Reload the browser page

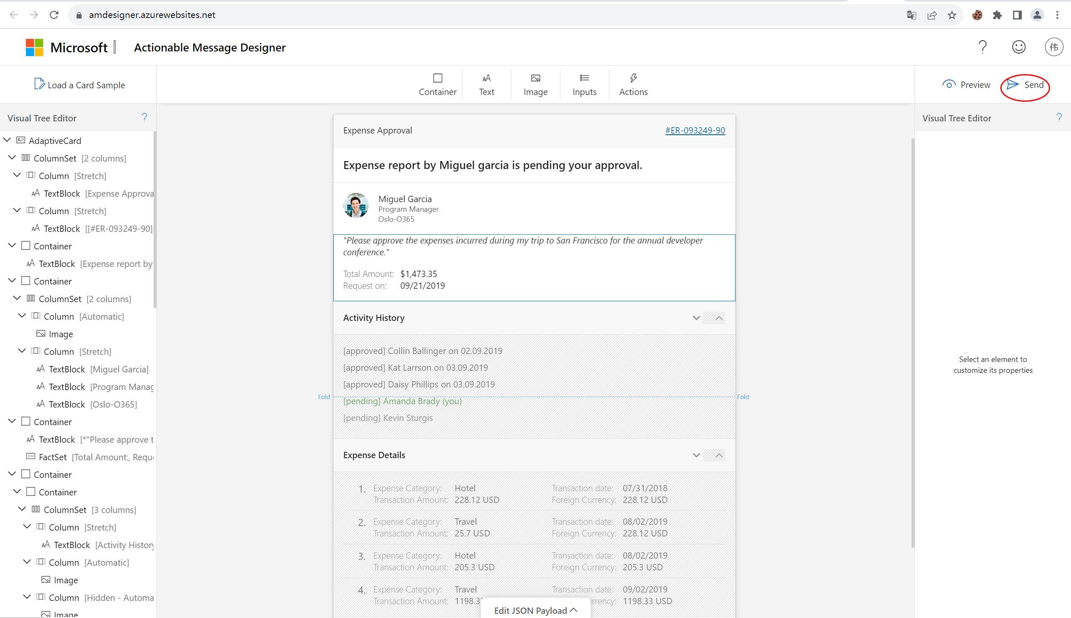[54, 15]
